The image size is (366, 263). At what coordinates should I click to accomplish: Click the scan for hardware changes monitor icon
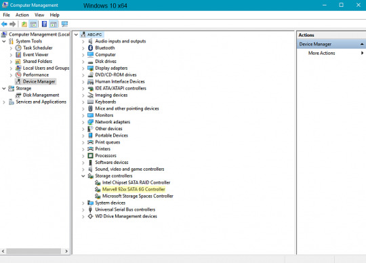click(x=64, y=24)
